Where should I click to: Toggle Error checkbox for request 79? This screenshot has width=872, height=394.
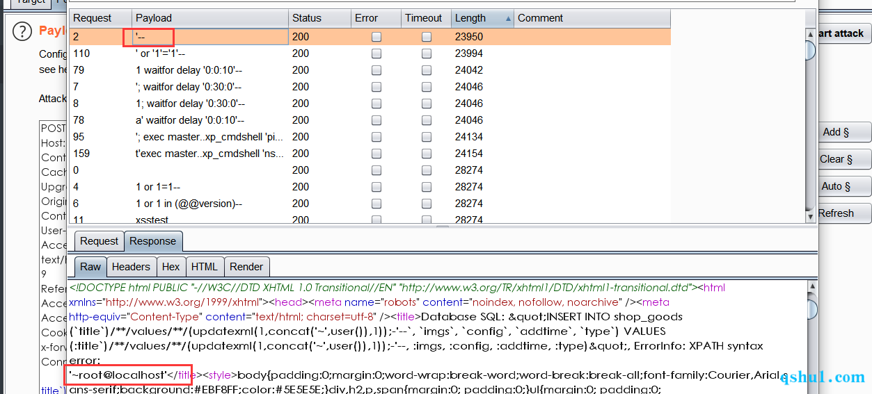pos(376,70)
